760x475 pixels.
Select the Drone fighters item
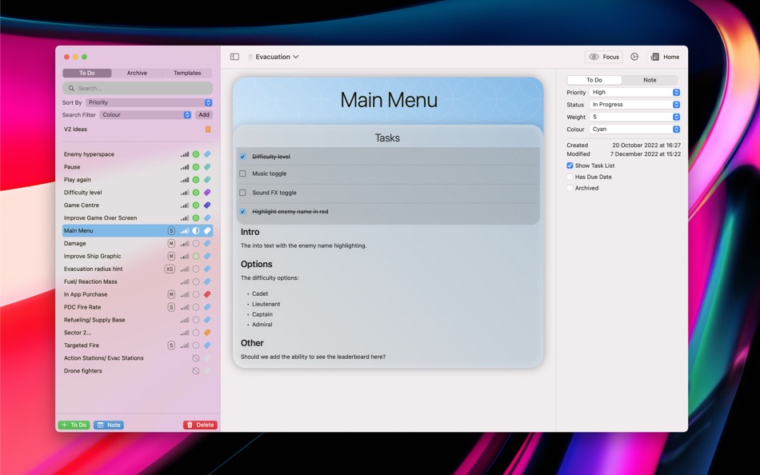(x=138, y=371)
